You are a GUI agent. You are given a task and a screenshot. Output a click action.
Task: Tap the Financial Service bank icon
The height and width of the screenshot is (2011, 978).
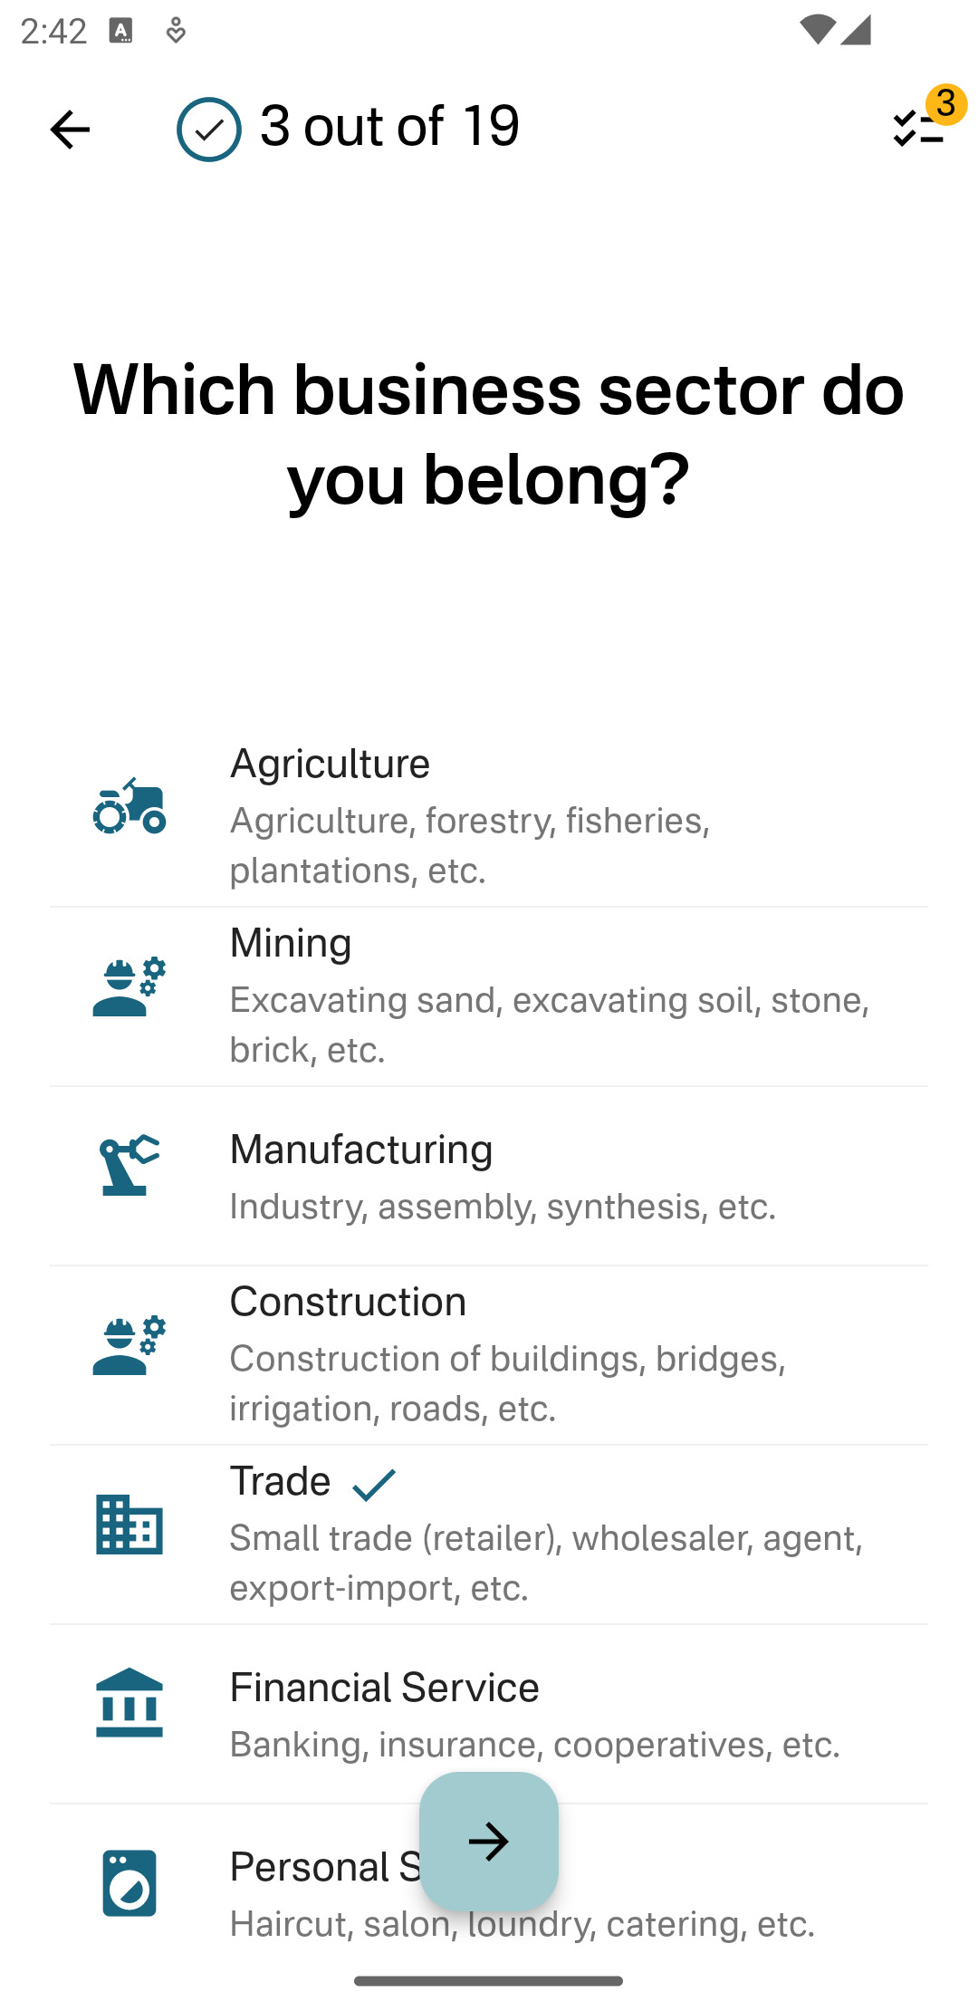[x=129, y=1703]
